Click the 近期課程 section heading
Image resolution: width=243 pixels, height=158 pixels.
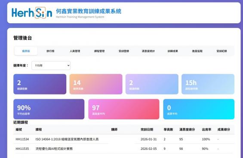pyautogui.click(x=21, y=122)
